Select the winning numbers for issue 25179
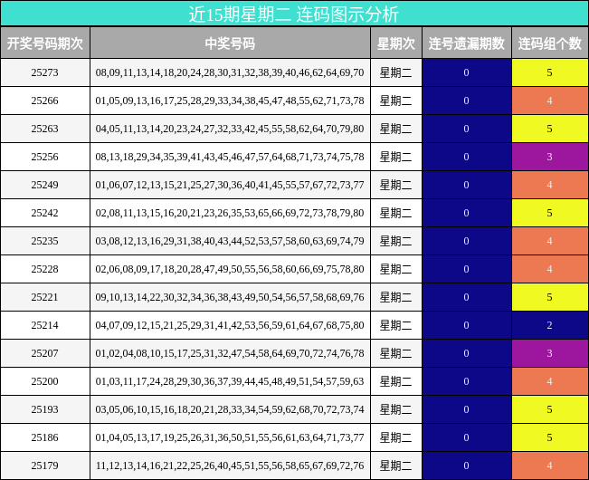The height and width of the screenshot is (480, 589). 230,466
